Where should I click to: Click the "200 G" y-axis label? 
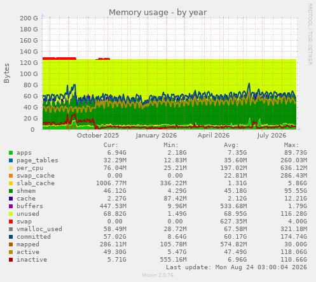tap(29, 18)
